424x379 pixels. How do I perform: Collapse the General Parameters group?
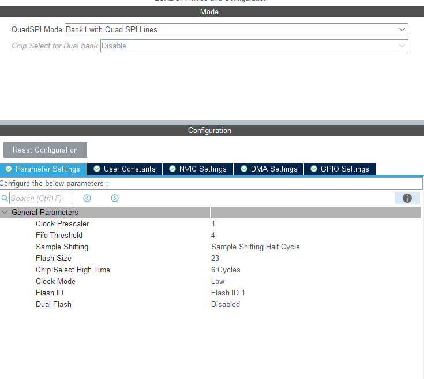(5, 213)
